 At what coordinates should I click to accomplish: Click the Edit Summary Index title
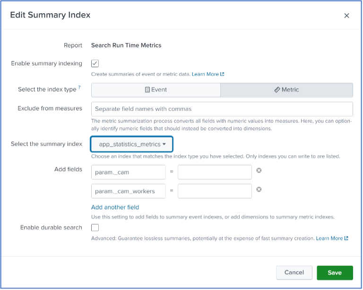50,15
